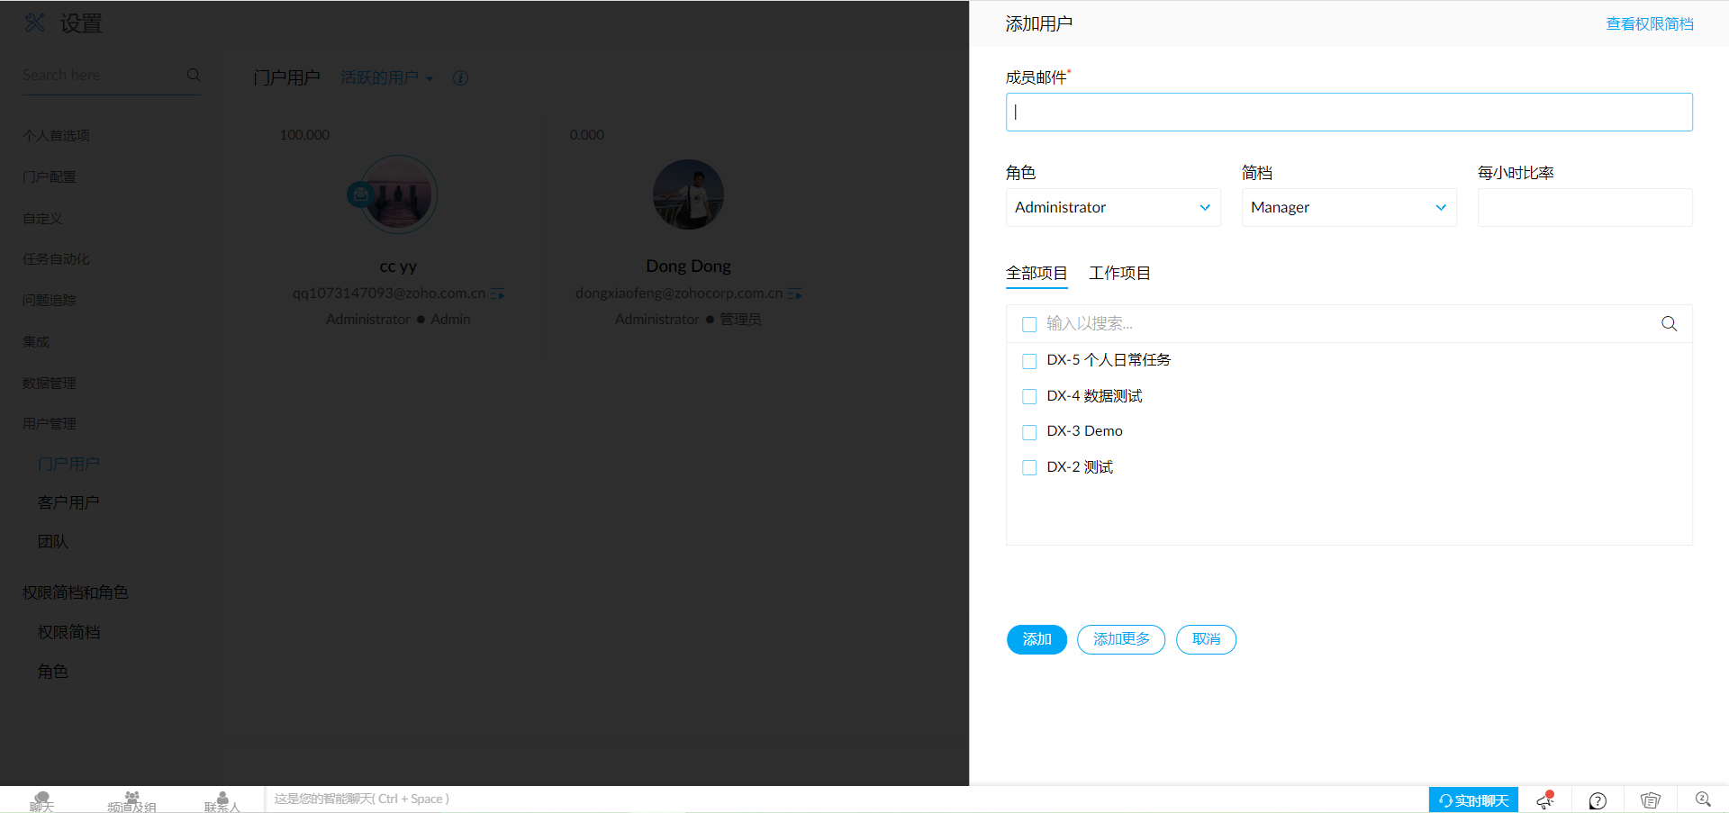Click the bottom bar search icon

click(1702, 799)
